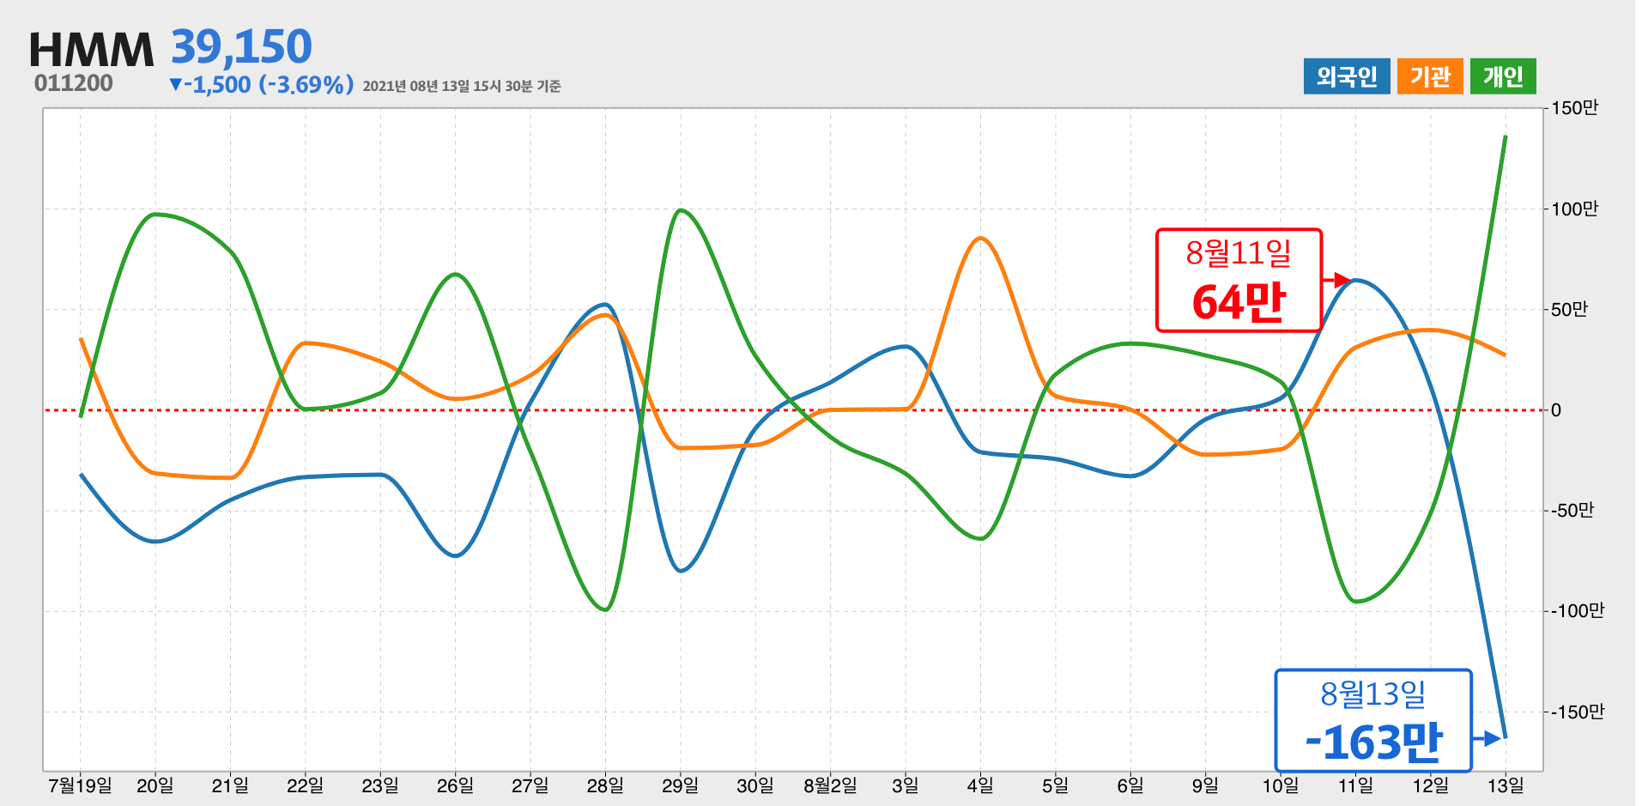This screenshot has width=1648, height=806.
Task: Click the green line peak at 29일
Action: point(680,210)
